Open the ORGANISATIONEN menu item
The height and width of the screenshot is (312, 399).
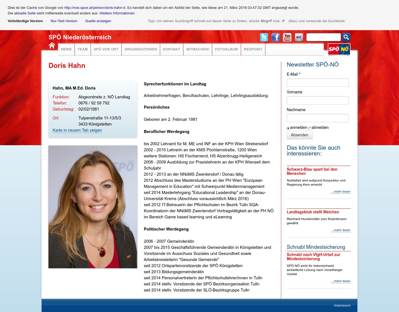click(x=141, y=49)
